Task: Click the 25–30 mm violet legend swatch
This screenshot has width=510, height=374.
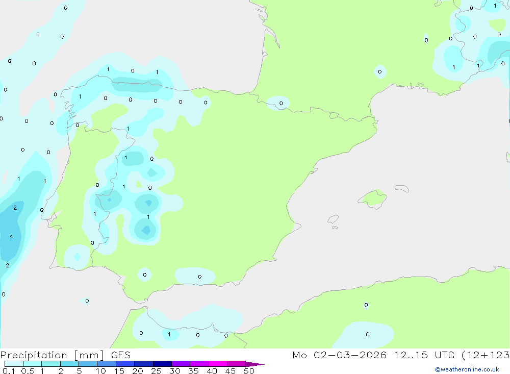Action: [x=162, y=364]
